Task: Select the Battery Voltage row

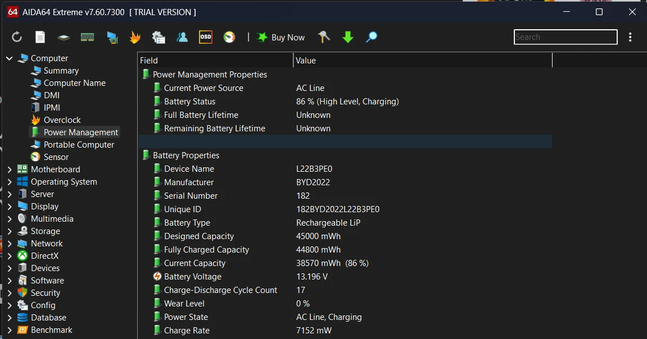Action: (x=193, y=277)
